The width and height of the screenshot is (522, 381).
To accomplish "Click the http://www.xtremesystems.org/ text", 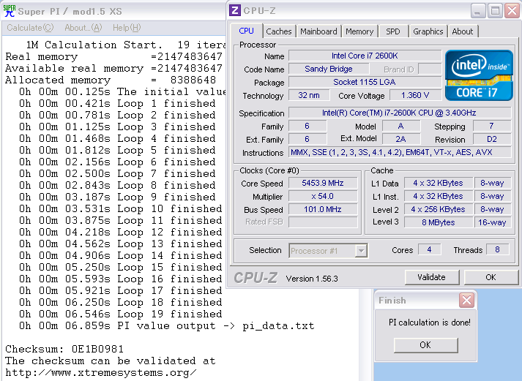I will (x=101, y=373).
